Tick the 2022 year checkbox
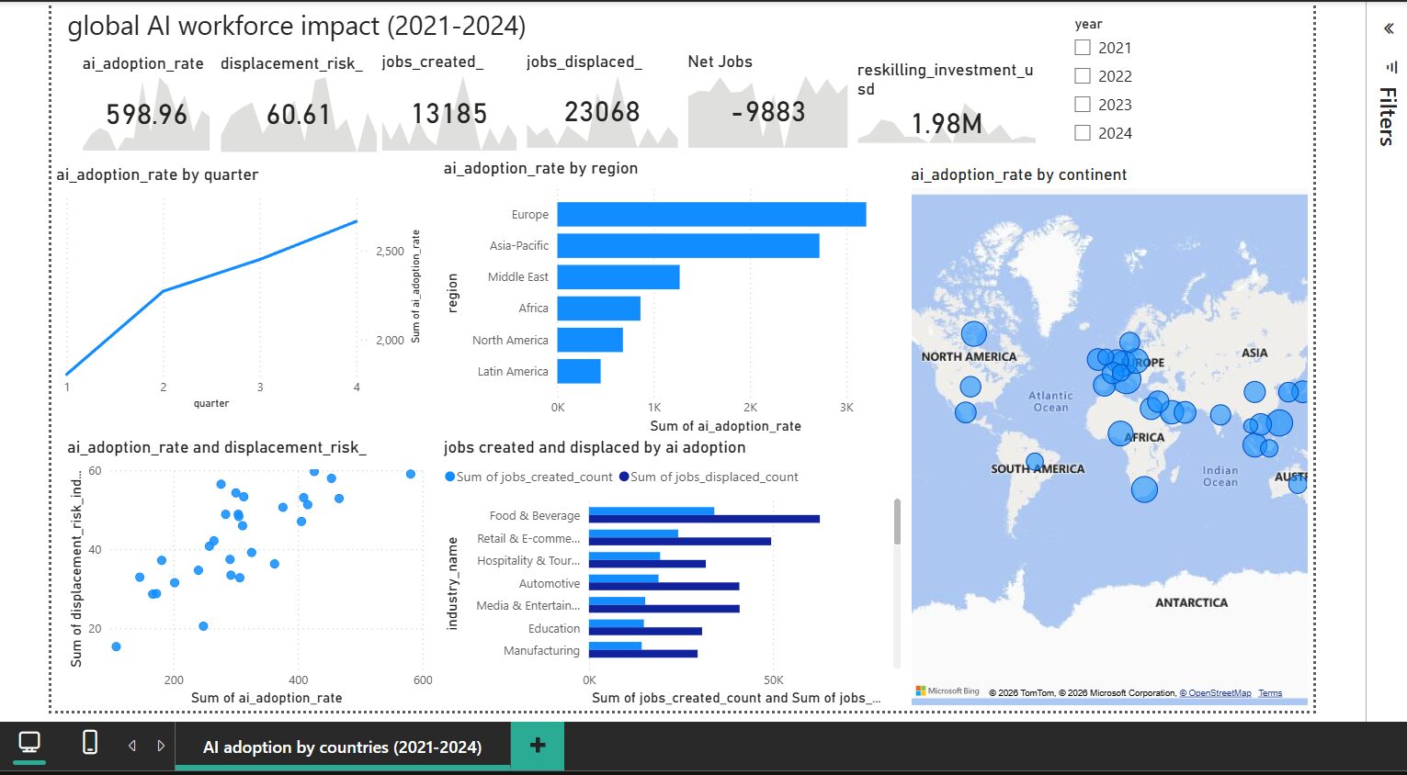Viewport: 1407px width, 775px height. click(1083, 76)
